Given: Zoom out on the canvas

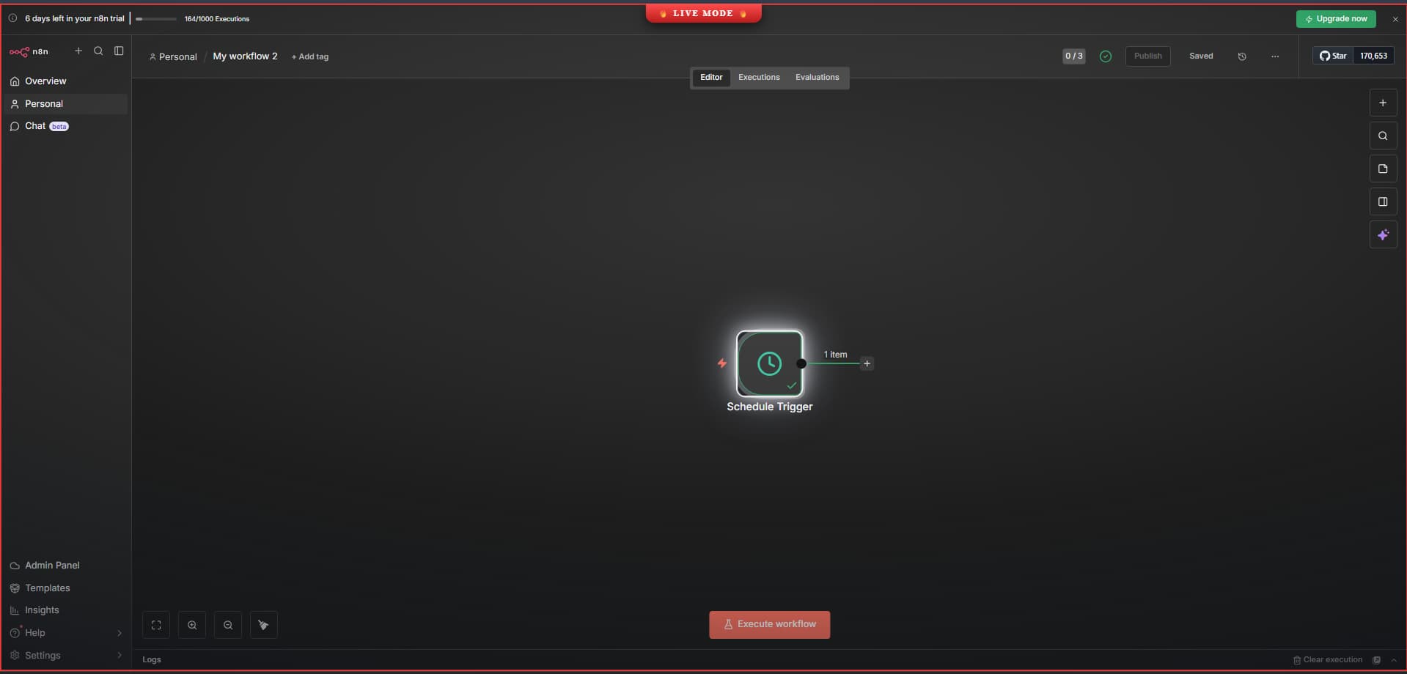Looking at the screenshot, I should tap(228, 625).
